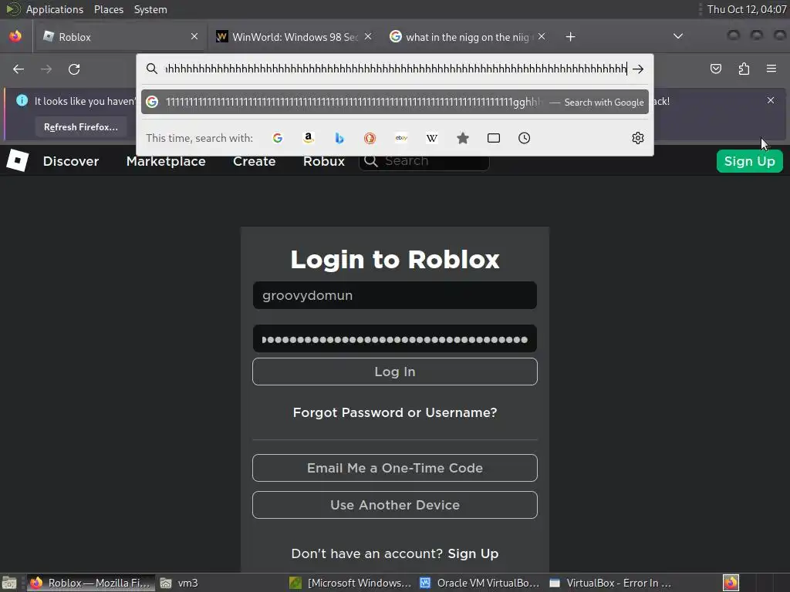Open Robux in Roblox navbar

pos(324,161)
